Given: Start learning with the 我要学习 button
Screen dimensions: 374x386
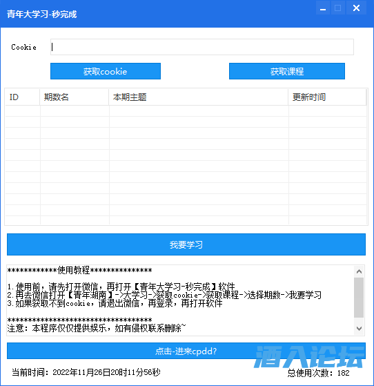Looking at the screenshot, I should tap(186, 244).
